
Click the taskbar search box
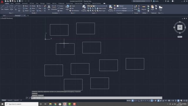tap(21, 104)
